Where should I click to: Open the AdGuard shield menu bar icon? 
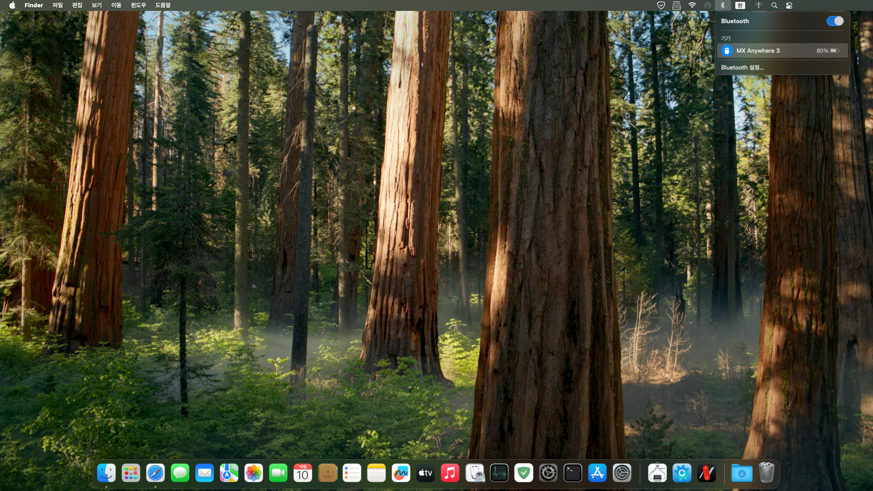tap(661, 5)
